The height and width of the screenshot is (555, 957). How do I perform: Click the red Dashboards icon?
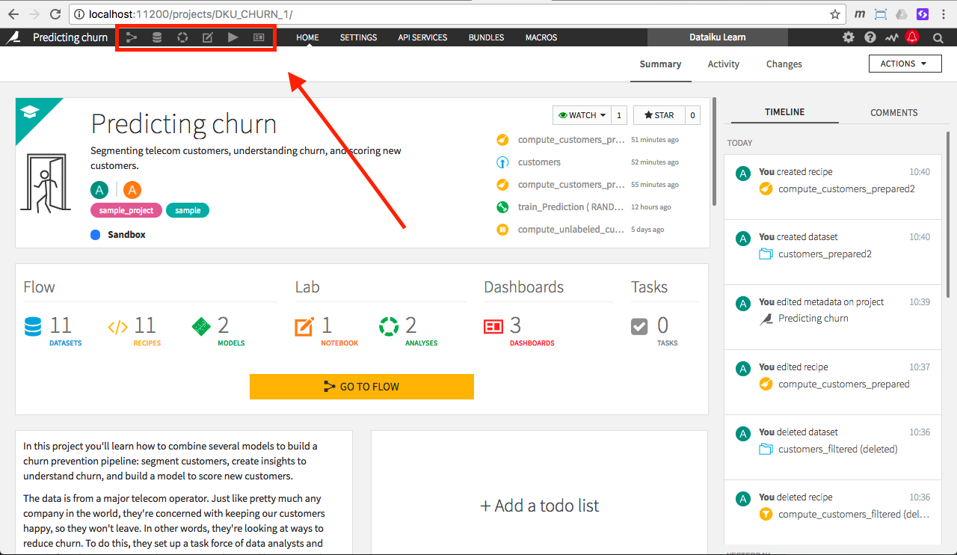[493, 327]
